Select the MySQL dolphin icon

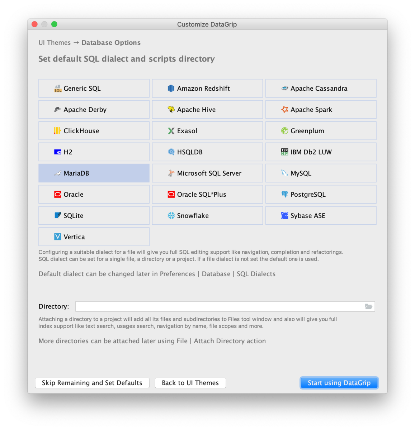284,173
